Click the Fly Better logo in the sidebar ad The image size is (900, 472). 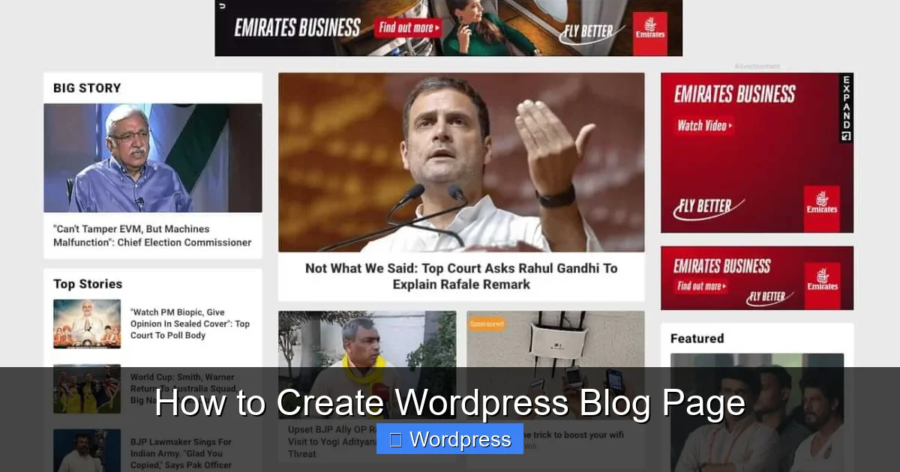coord(704,205)
